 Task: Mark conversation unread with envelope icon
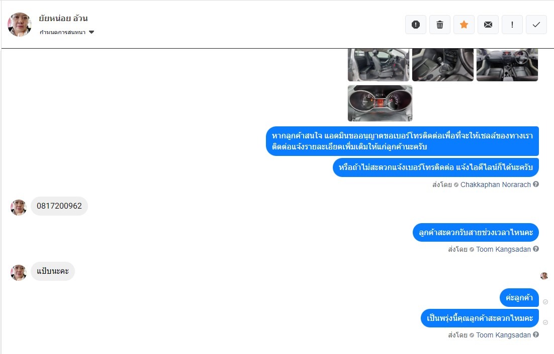(x=488, y=25)
